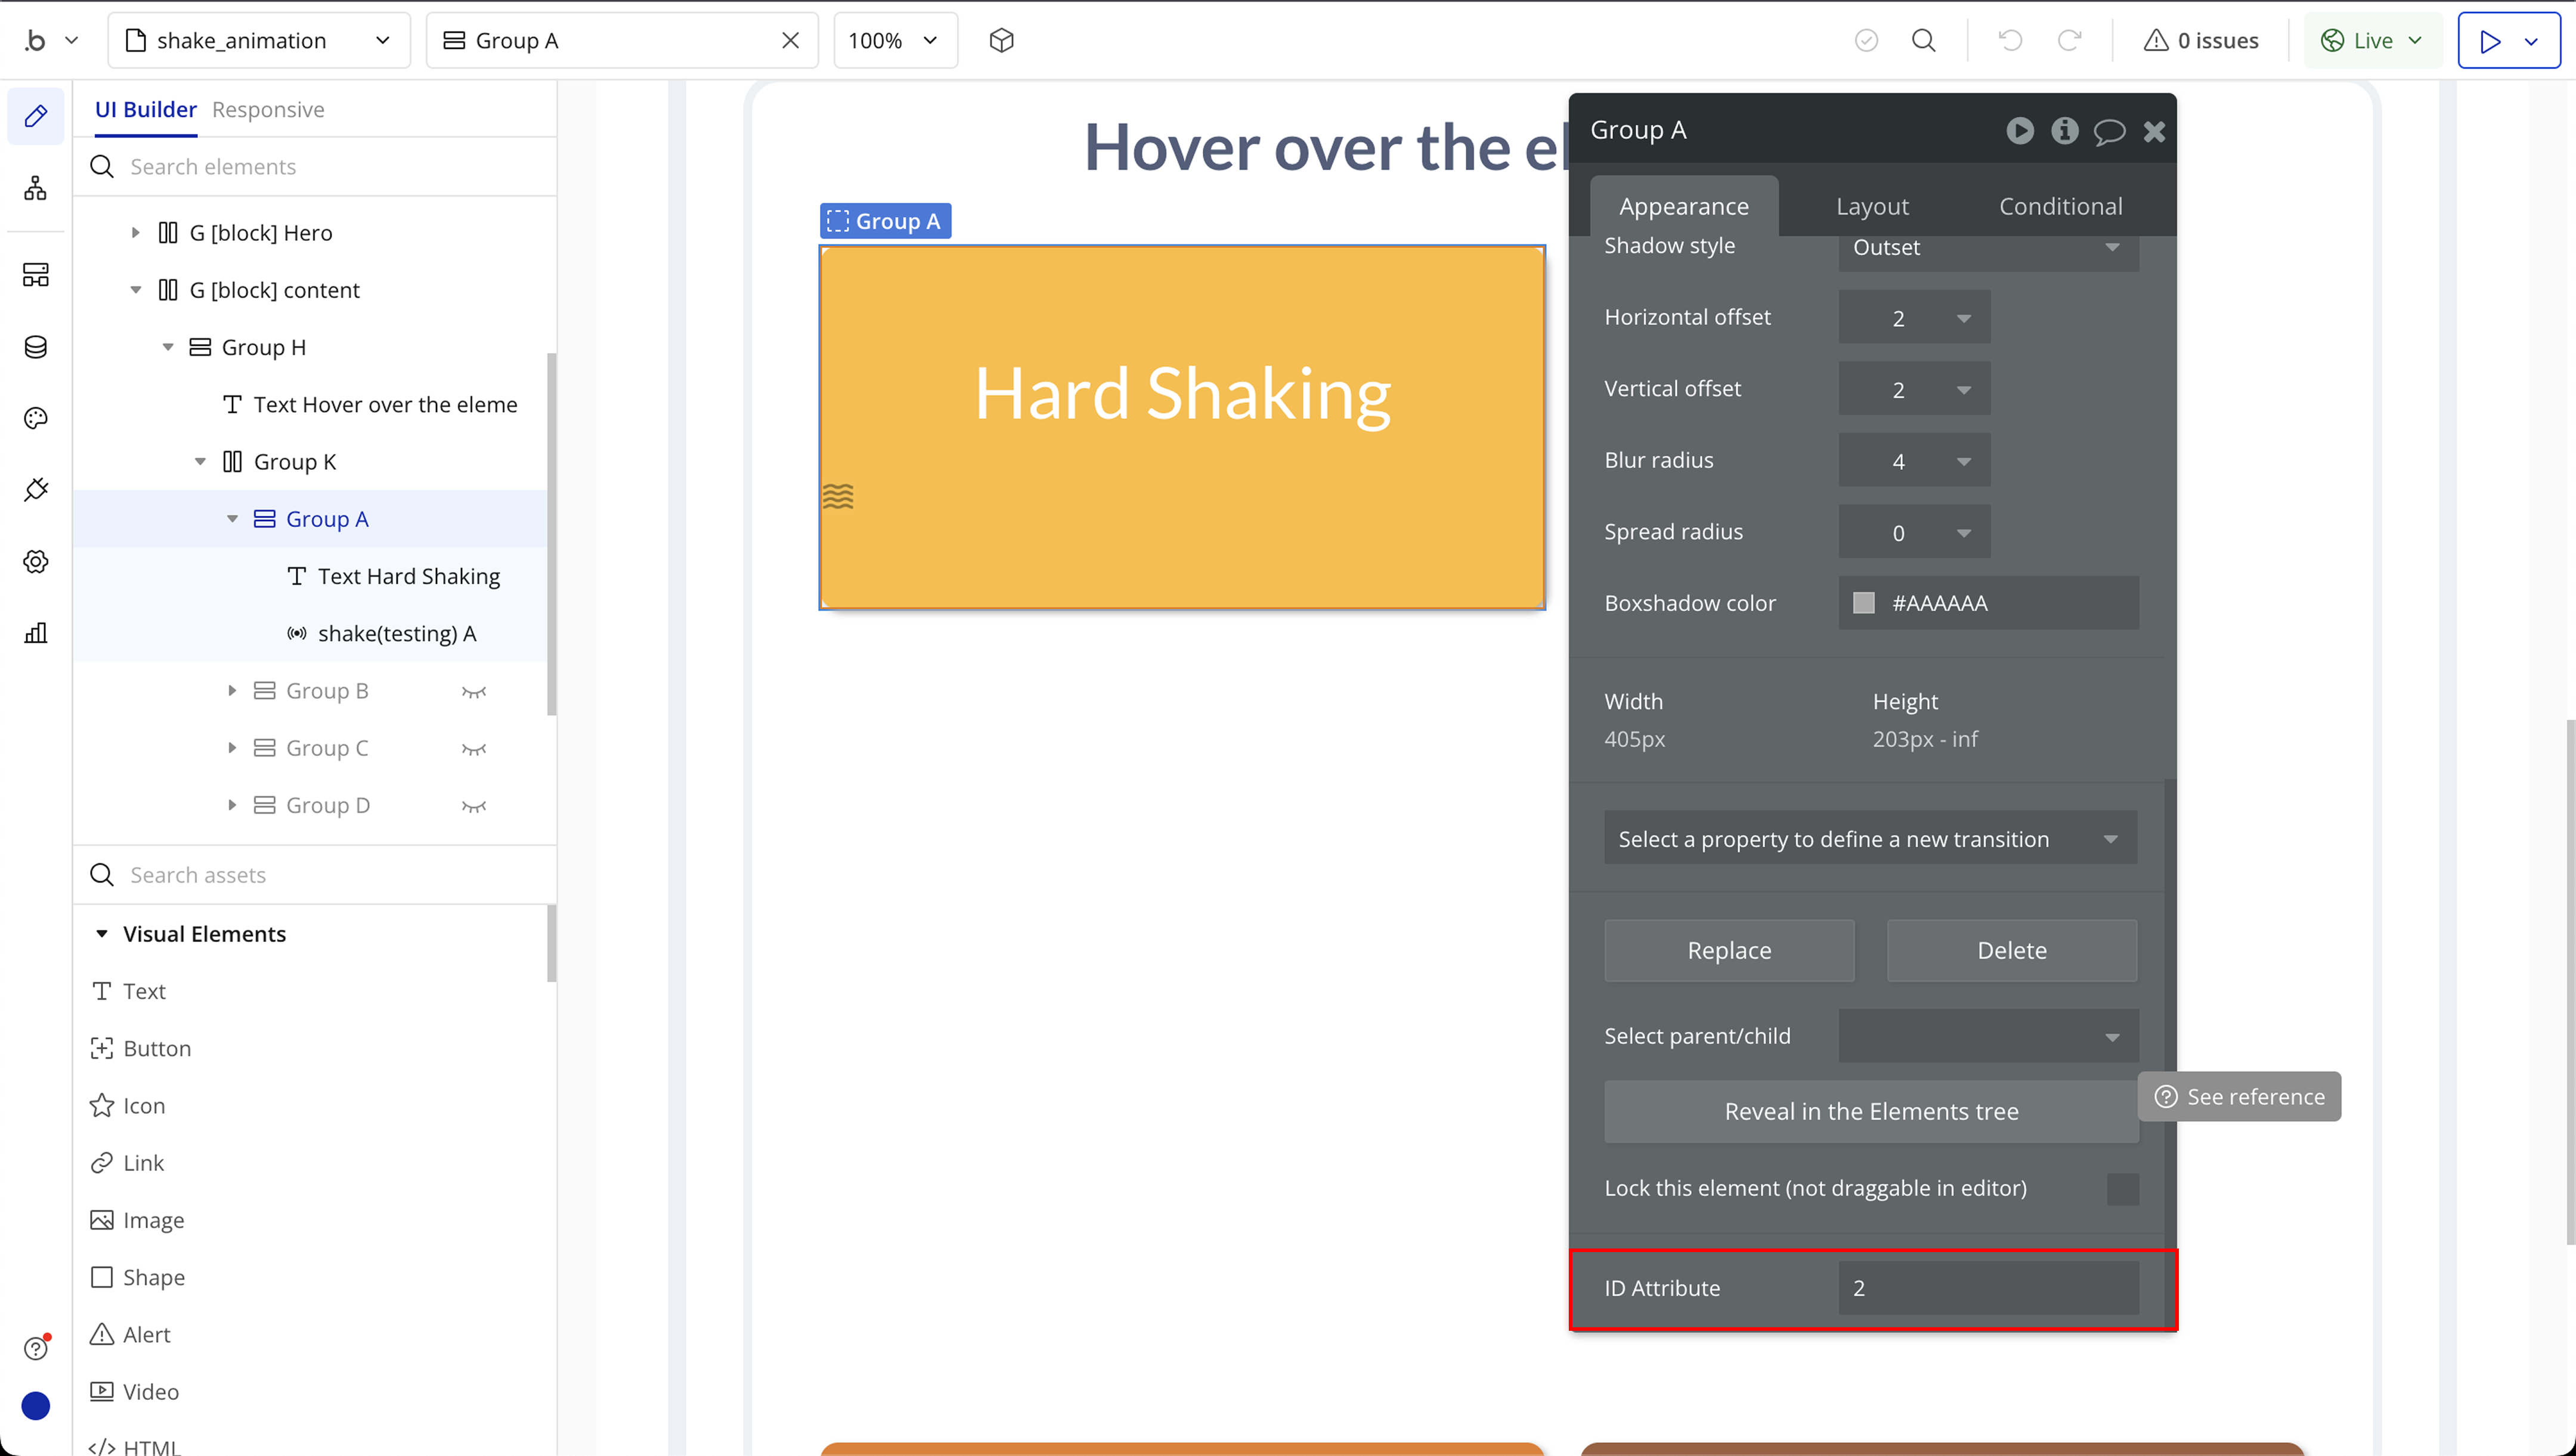Open the Styles palette icon

pos(36,418)
